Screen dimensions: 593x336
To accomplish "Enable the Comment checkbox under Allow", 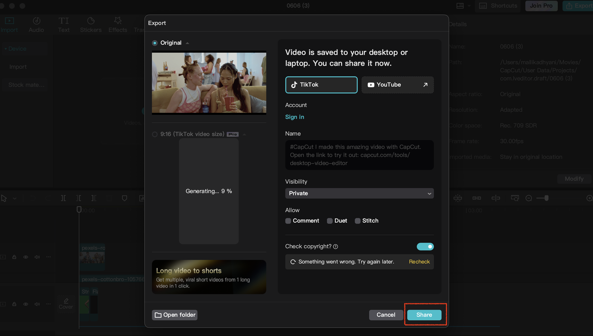I will (x=288, y=221).
